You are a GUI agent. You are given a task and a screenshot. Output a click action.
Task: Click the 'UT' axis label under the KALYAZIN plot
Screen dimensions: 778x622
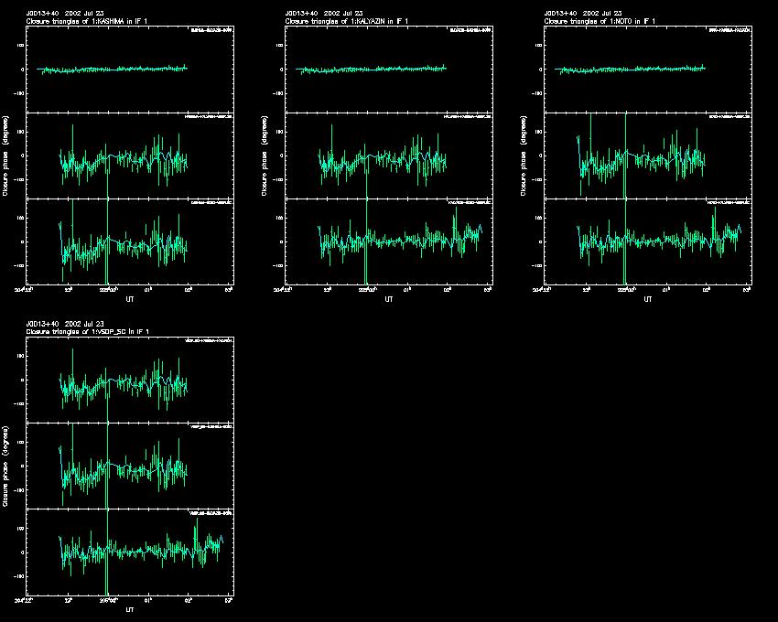[x=388, y=299]
